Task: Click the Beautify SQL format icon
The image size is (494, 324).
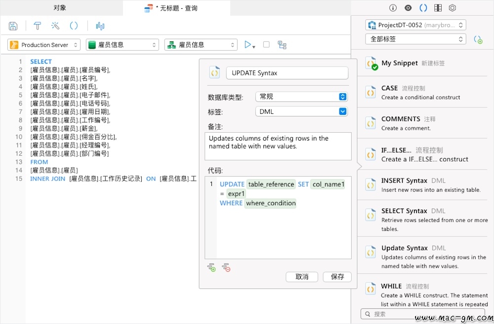Action: click(37, 26)
